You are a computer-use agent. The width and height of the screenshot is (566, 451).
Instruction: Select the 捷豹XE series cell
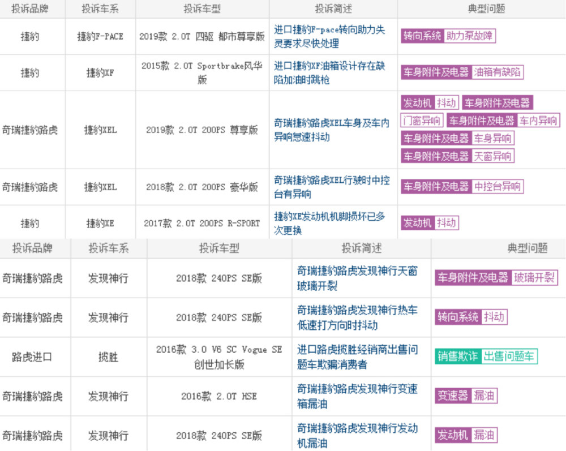(x=100, y=224)
